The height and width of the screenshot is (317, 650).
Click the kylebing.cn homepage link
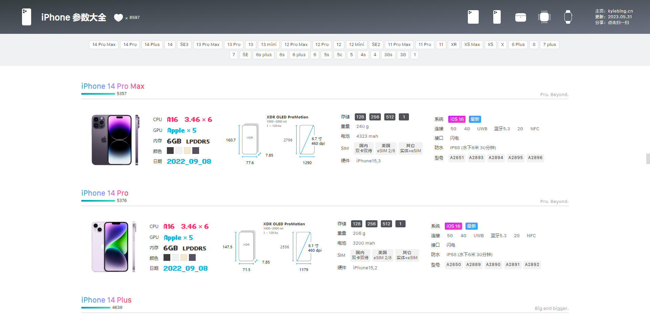tap(620, 11)
